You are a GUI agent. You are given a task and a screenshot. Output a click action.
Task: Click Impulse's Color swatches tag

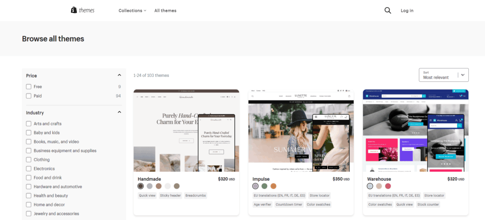pos(319,204)
